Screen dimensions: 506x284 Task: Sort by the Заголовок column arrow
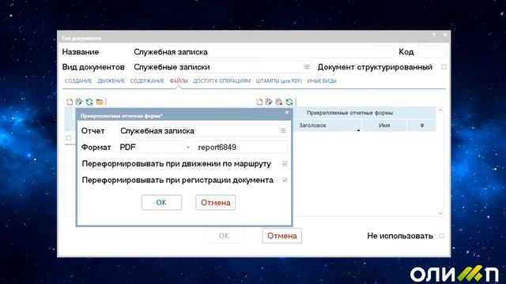358,130
